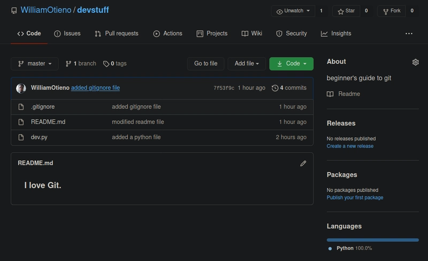Open the Unwatch dropdown

click(293, 11)
